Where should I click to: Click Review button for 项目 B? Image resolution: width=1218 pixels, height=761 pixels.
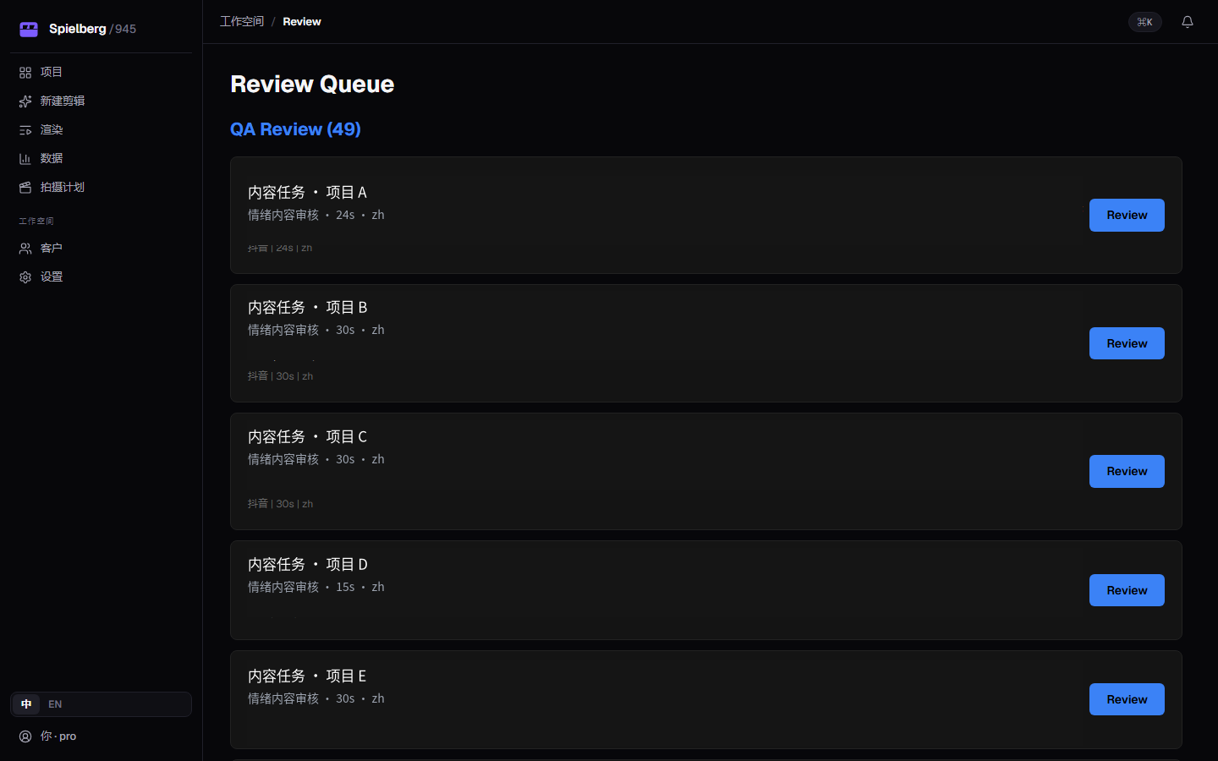point(1127,343)
